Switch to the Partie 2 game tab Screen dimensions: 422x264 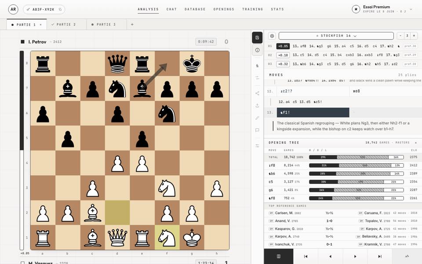(66, 25)
